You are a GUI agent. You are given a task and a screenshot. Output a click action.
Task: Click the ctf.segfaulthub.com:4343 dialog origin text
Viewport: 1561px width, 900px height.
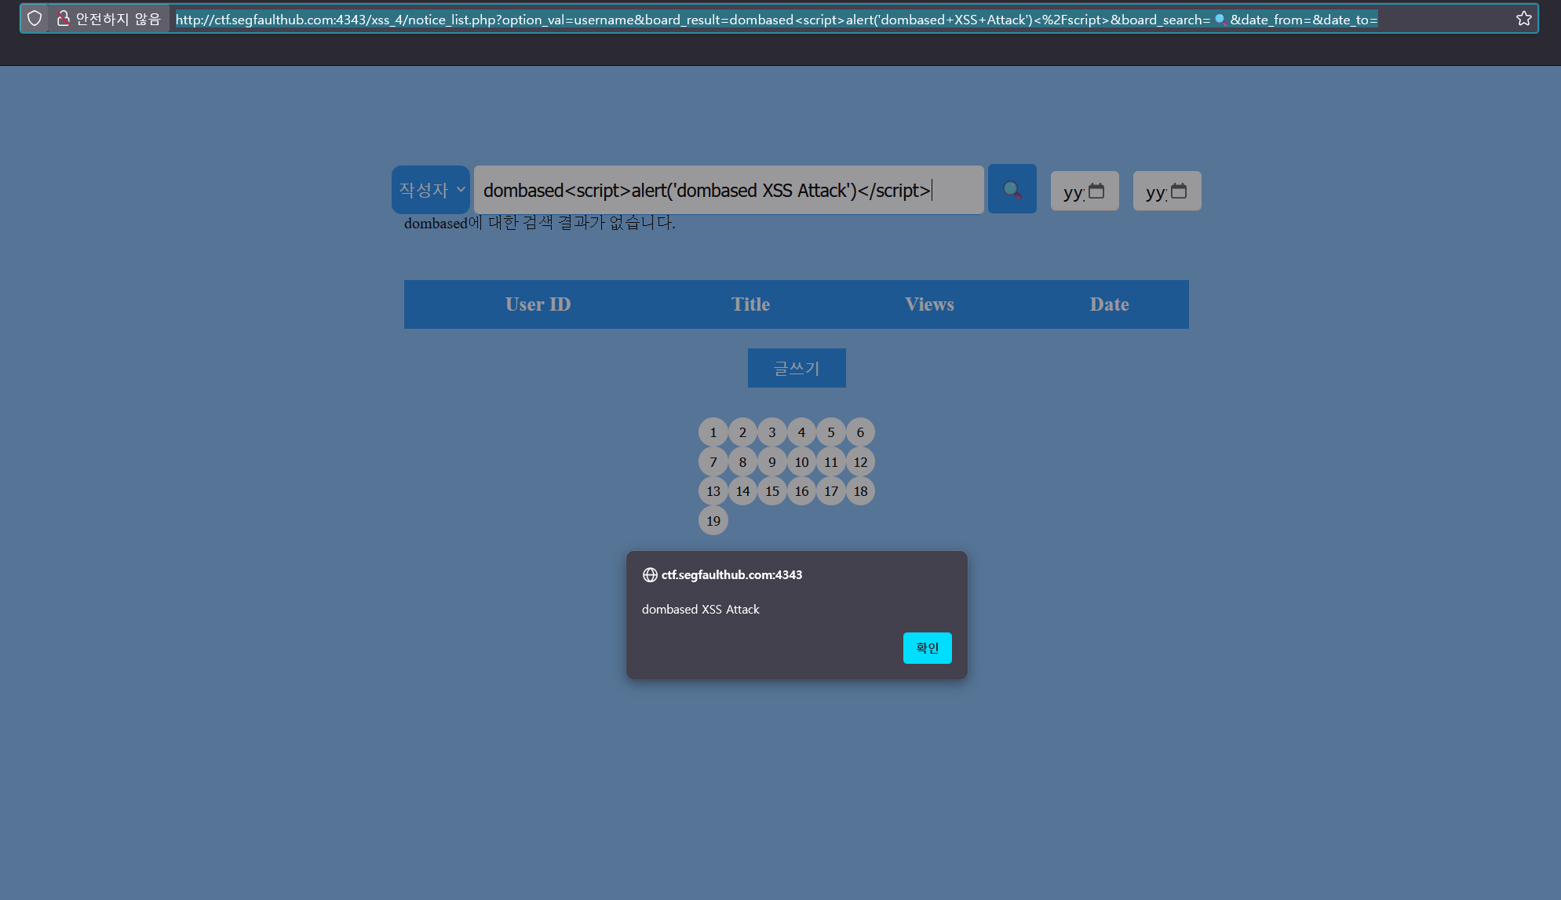pos(732,575)
